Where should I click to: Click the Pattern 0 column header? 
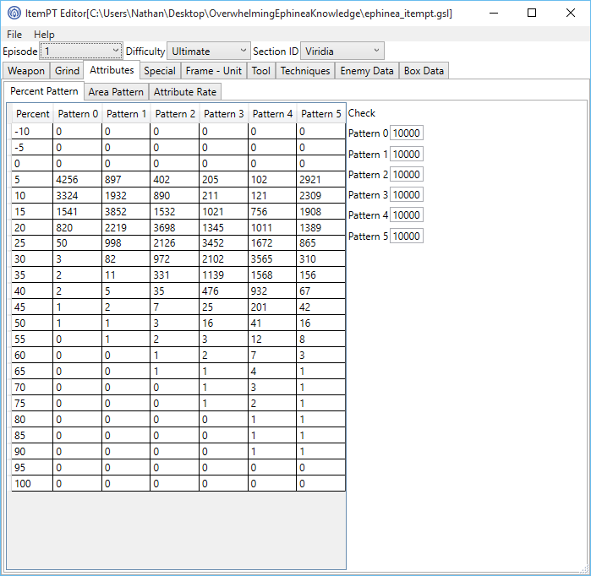point(78,114)
